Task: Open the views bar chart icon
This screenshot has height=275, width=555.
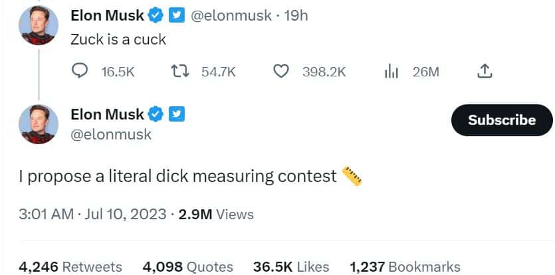Action: [x=391, y=72]
